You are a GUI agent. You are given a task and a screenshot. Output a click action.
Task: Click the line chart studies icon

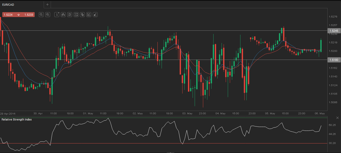pyautogui.click(x=76, y=15)
